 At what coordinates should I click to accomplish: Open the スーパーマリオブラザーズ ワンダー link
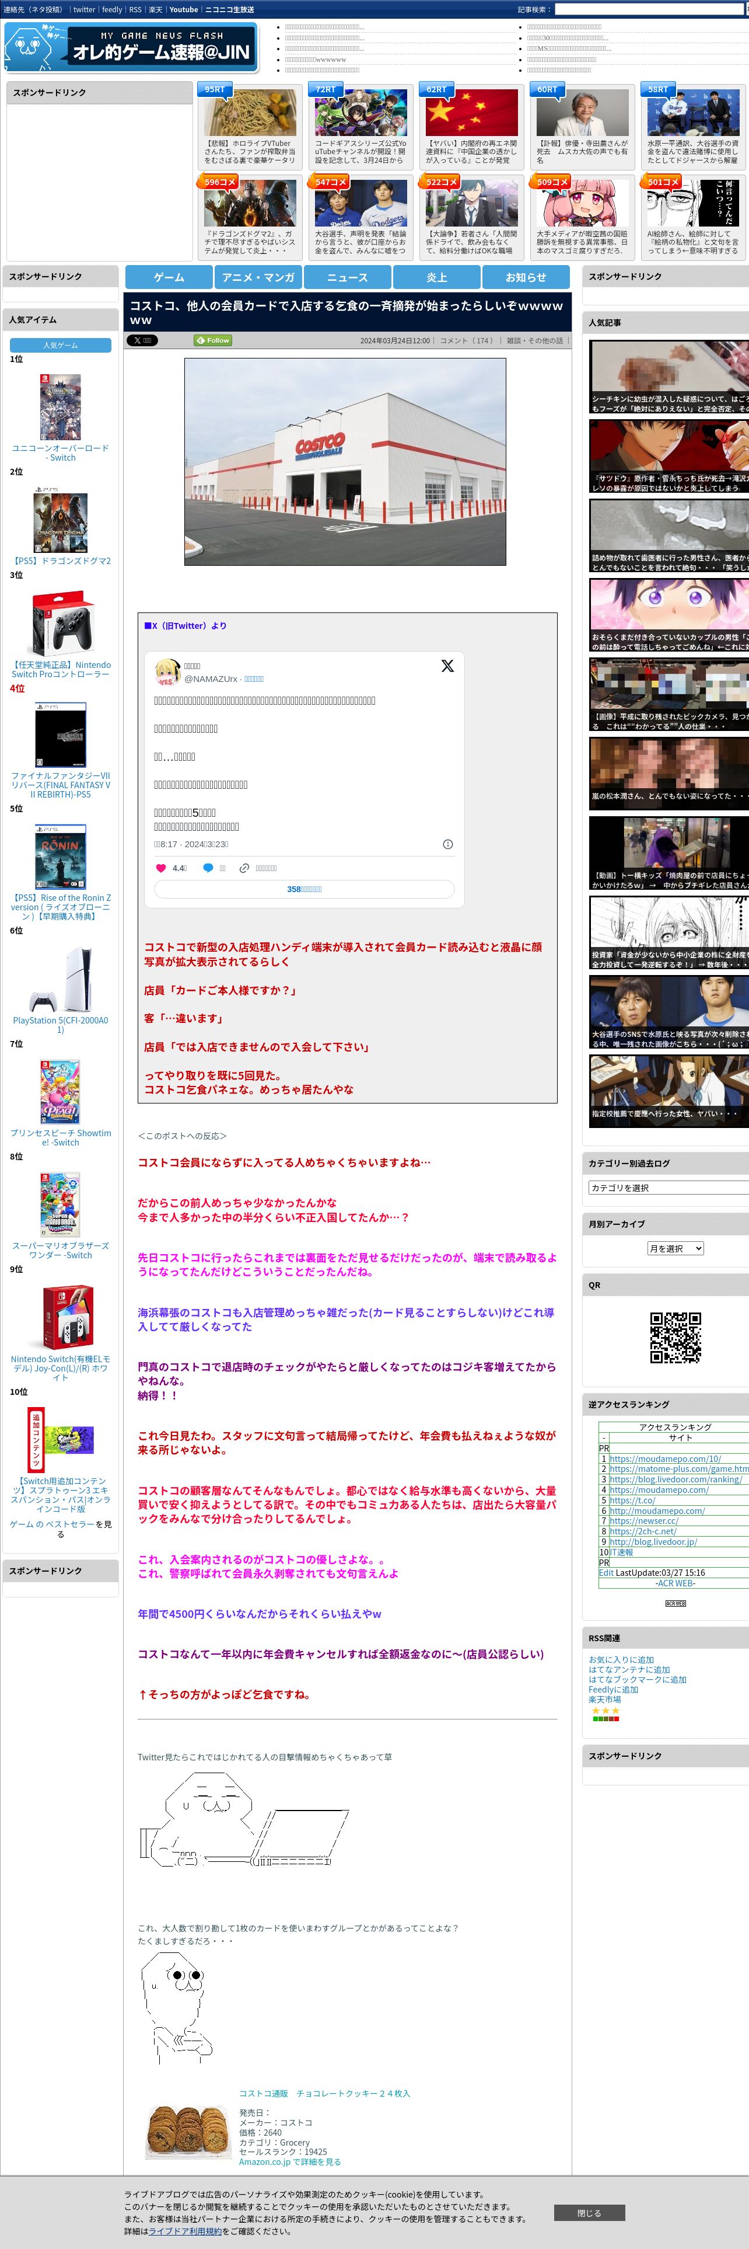point(60,1250)
